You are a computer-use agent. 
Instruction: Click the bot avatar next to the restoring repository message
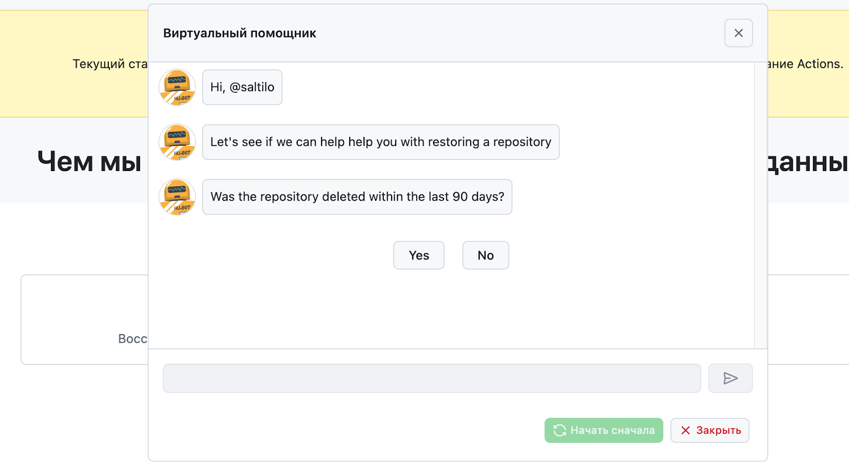coord(177,142)
